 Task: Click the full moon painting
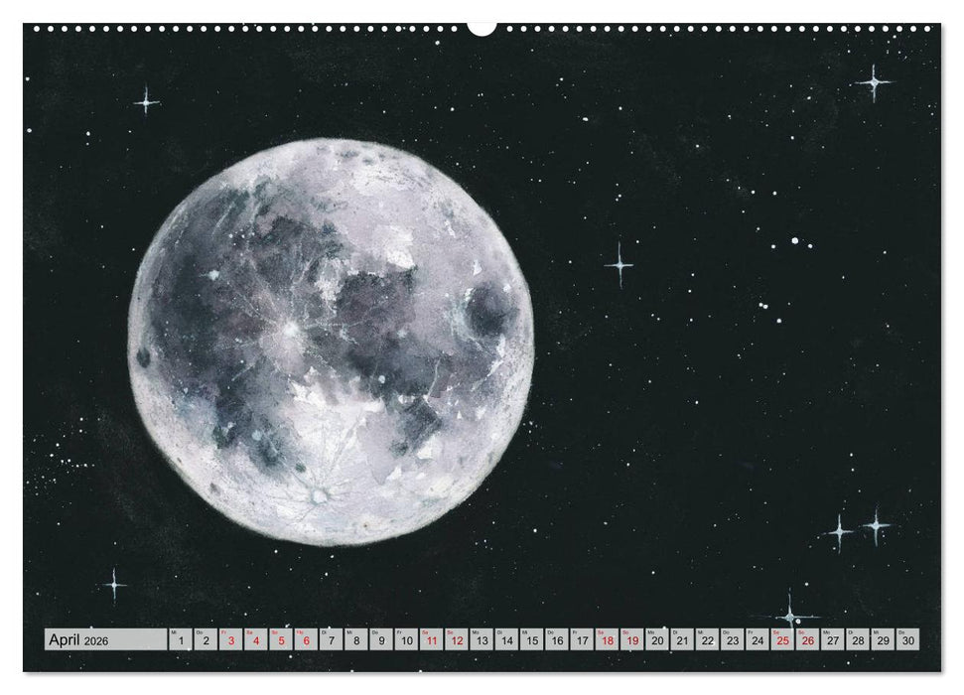(331, 341)
